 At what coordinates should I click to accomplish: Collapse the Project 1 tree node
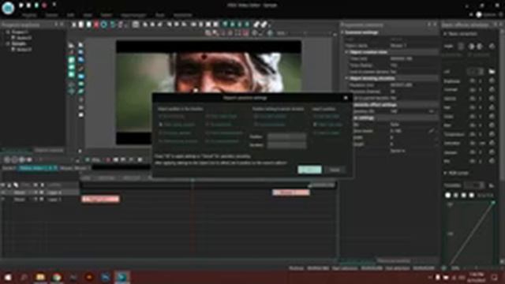[8, 32]
